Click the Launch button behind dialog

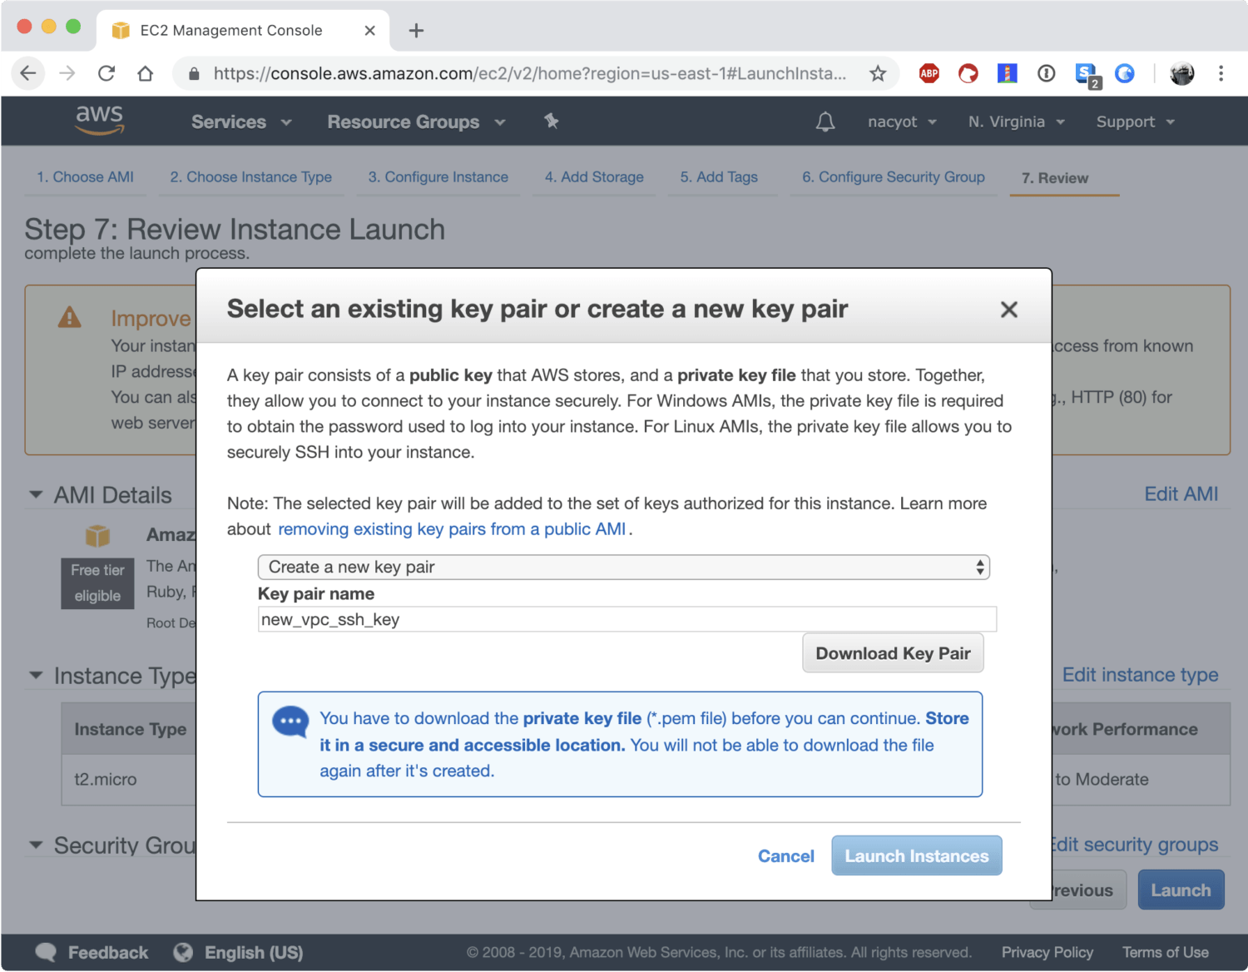click(1181, 890)
